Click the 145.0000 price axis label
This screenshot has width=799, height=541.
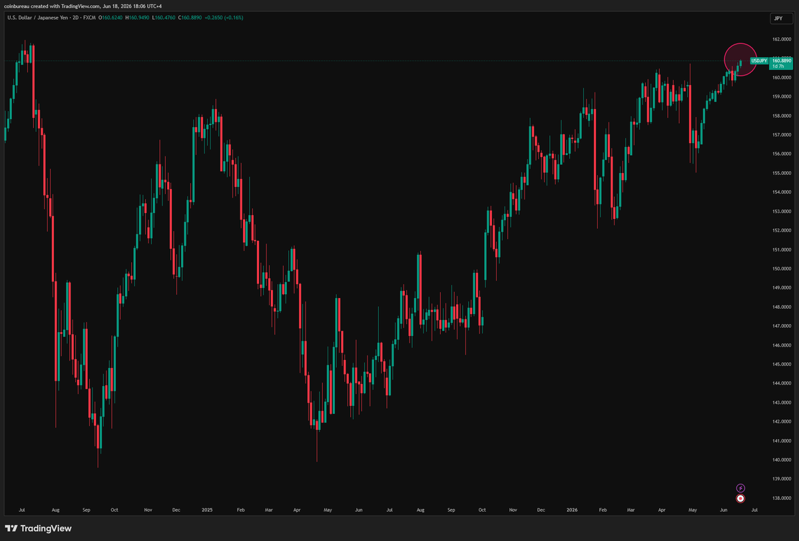pyautogui.click(x=780, y=365)
